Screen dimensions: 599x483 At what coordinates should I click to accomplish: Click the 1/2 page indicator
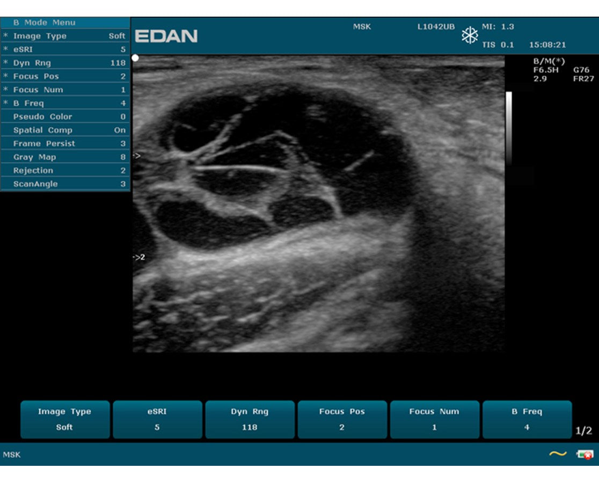[x=583, y=430]
